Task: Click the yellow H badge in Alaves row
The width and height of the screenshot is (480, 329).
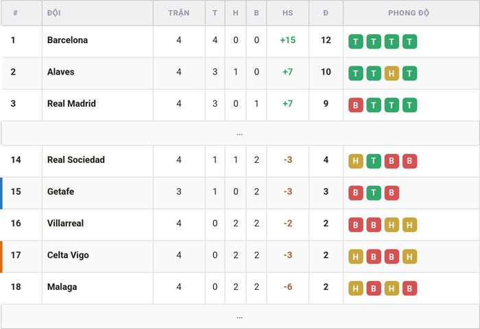Action: tap(392, 73)
